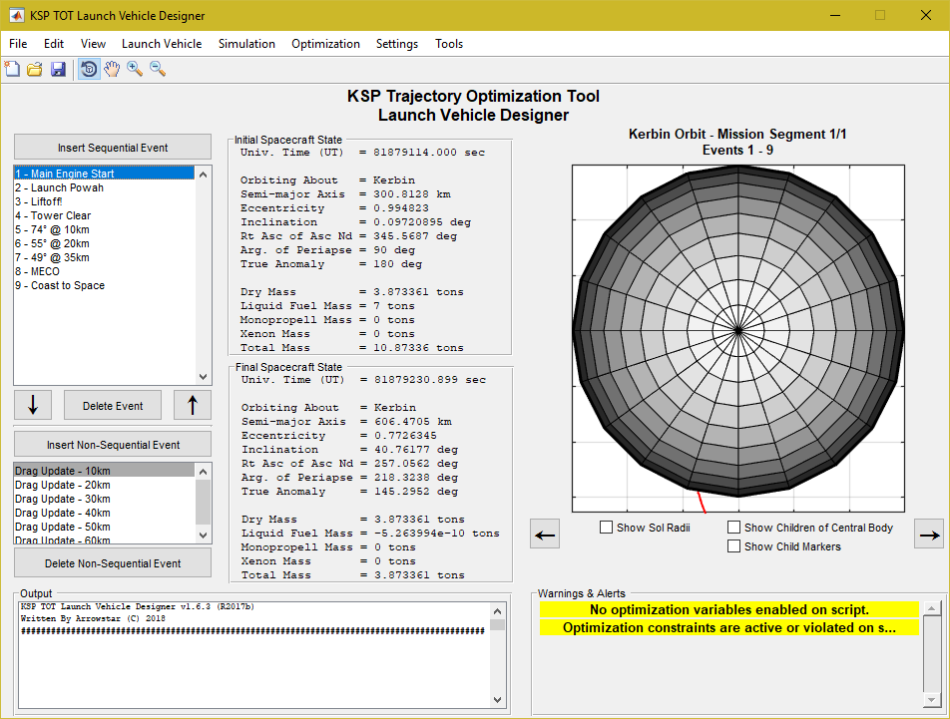Toggle the Rotate 3D tool
This screenshot has width=950, height=719.
[x=89, y=69]
